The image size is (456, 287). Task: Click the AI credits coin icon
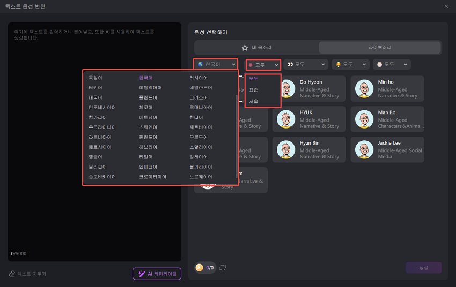199,268
